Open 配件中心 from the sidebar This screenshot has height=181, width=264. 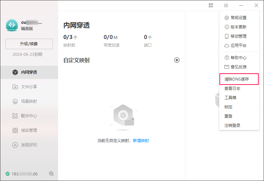click(x=29, y=116)
